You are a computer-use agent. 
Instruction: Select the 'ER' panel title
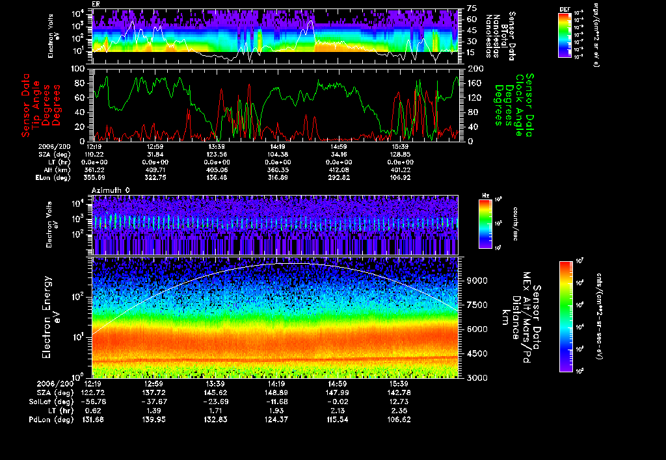point(96,4)
